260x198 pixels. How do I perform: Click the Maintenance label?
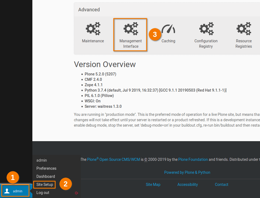(93, 41)
